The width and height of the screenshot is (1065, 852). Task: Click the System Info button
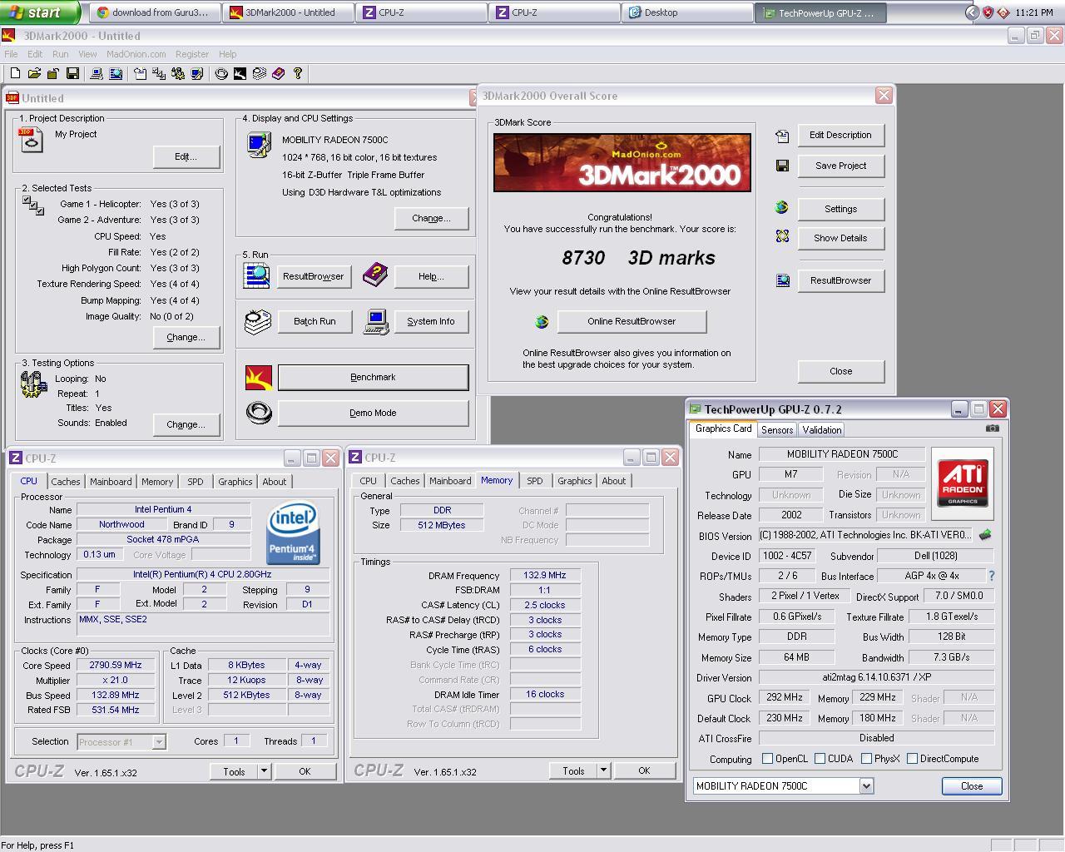tap(431, 321)
